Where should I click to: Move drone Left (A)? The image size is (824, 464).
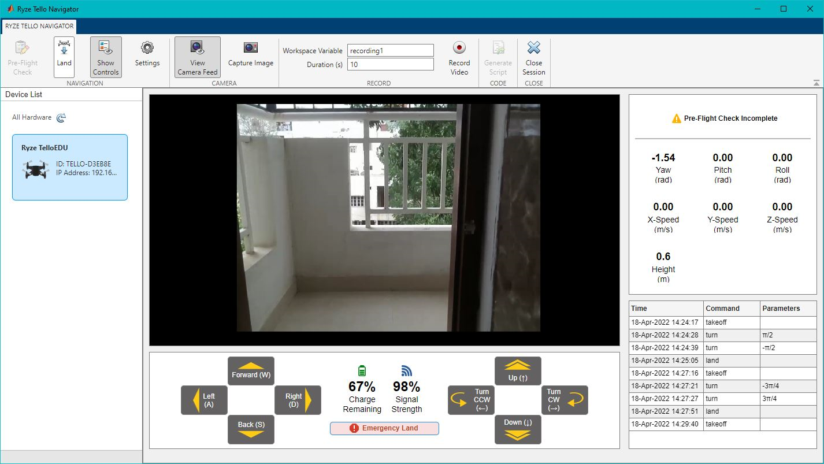(204, 400)
